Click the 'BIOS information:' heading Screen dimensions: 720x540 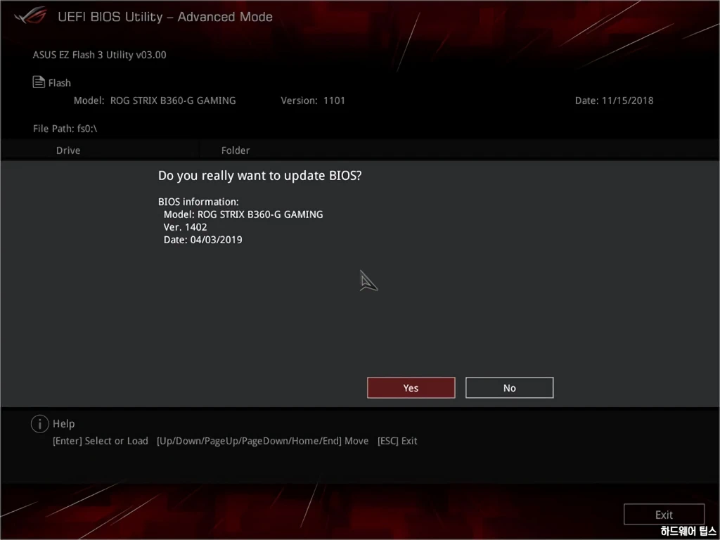(198, 202)
